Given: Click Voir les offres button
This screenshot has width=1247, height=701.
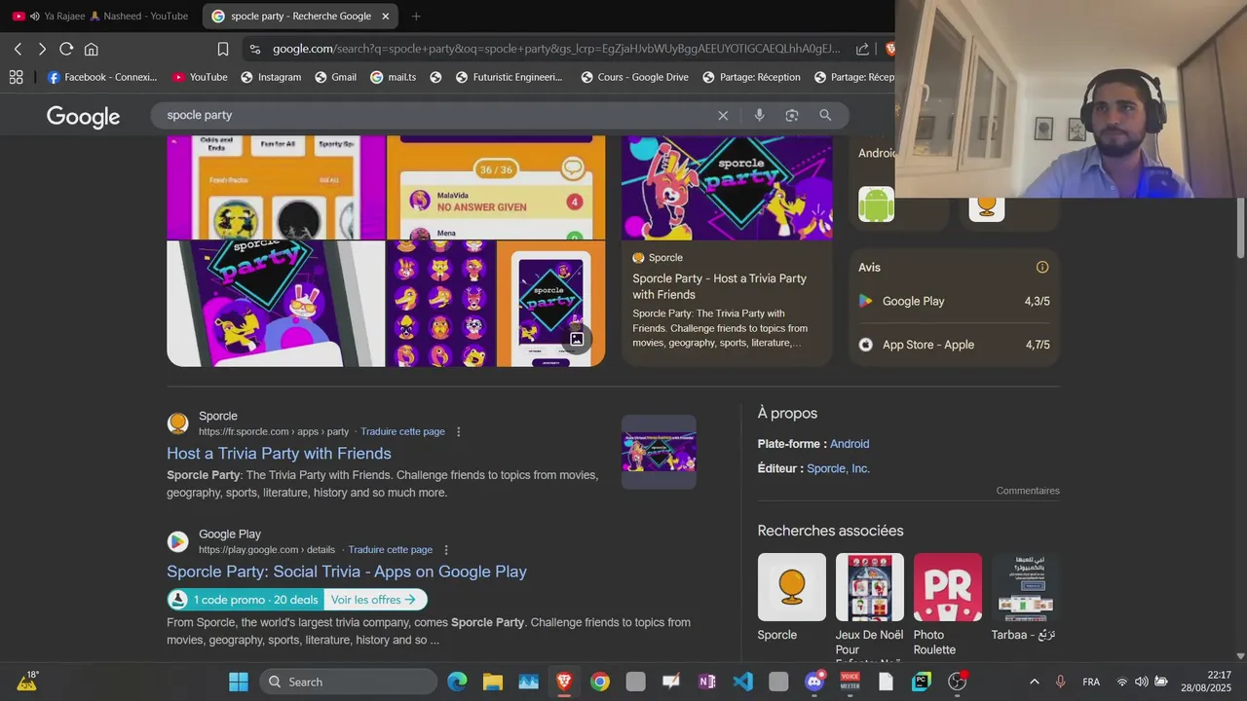Looking at the screenshot, I should (x=373, y=600).
